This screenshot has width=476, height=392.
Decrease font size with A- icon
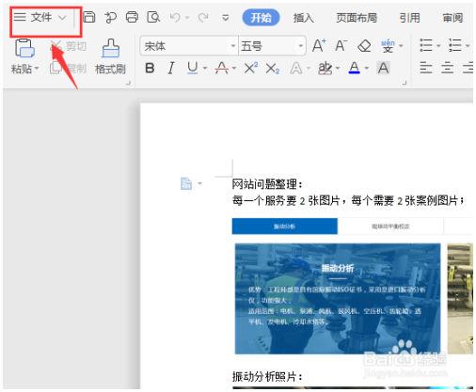[341, 46]
